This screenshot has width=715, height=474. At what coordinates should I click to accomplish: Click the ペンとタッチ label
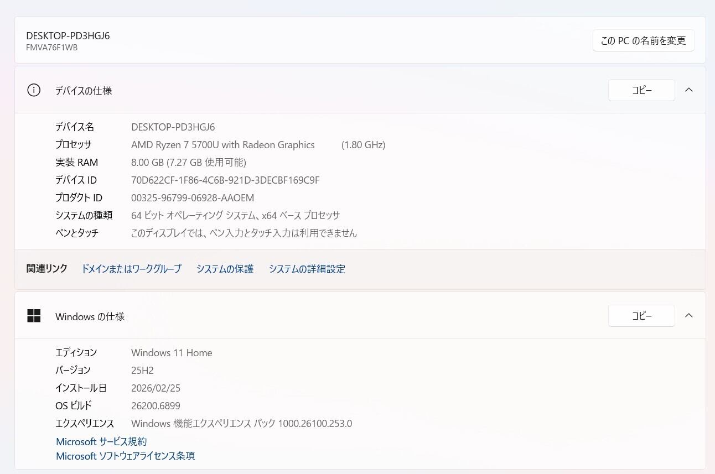77,233
